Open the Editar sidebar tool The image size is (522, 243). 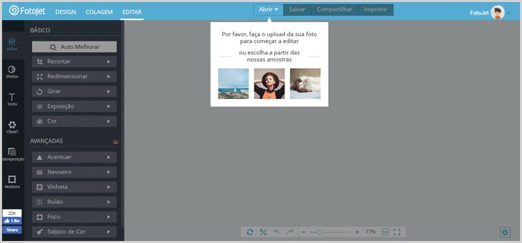click(12, 44)
